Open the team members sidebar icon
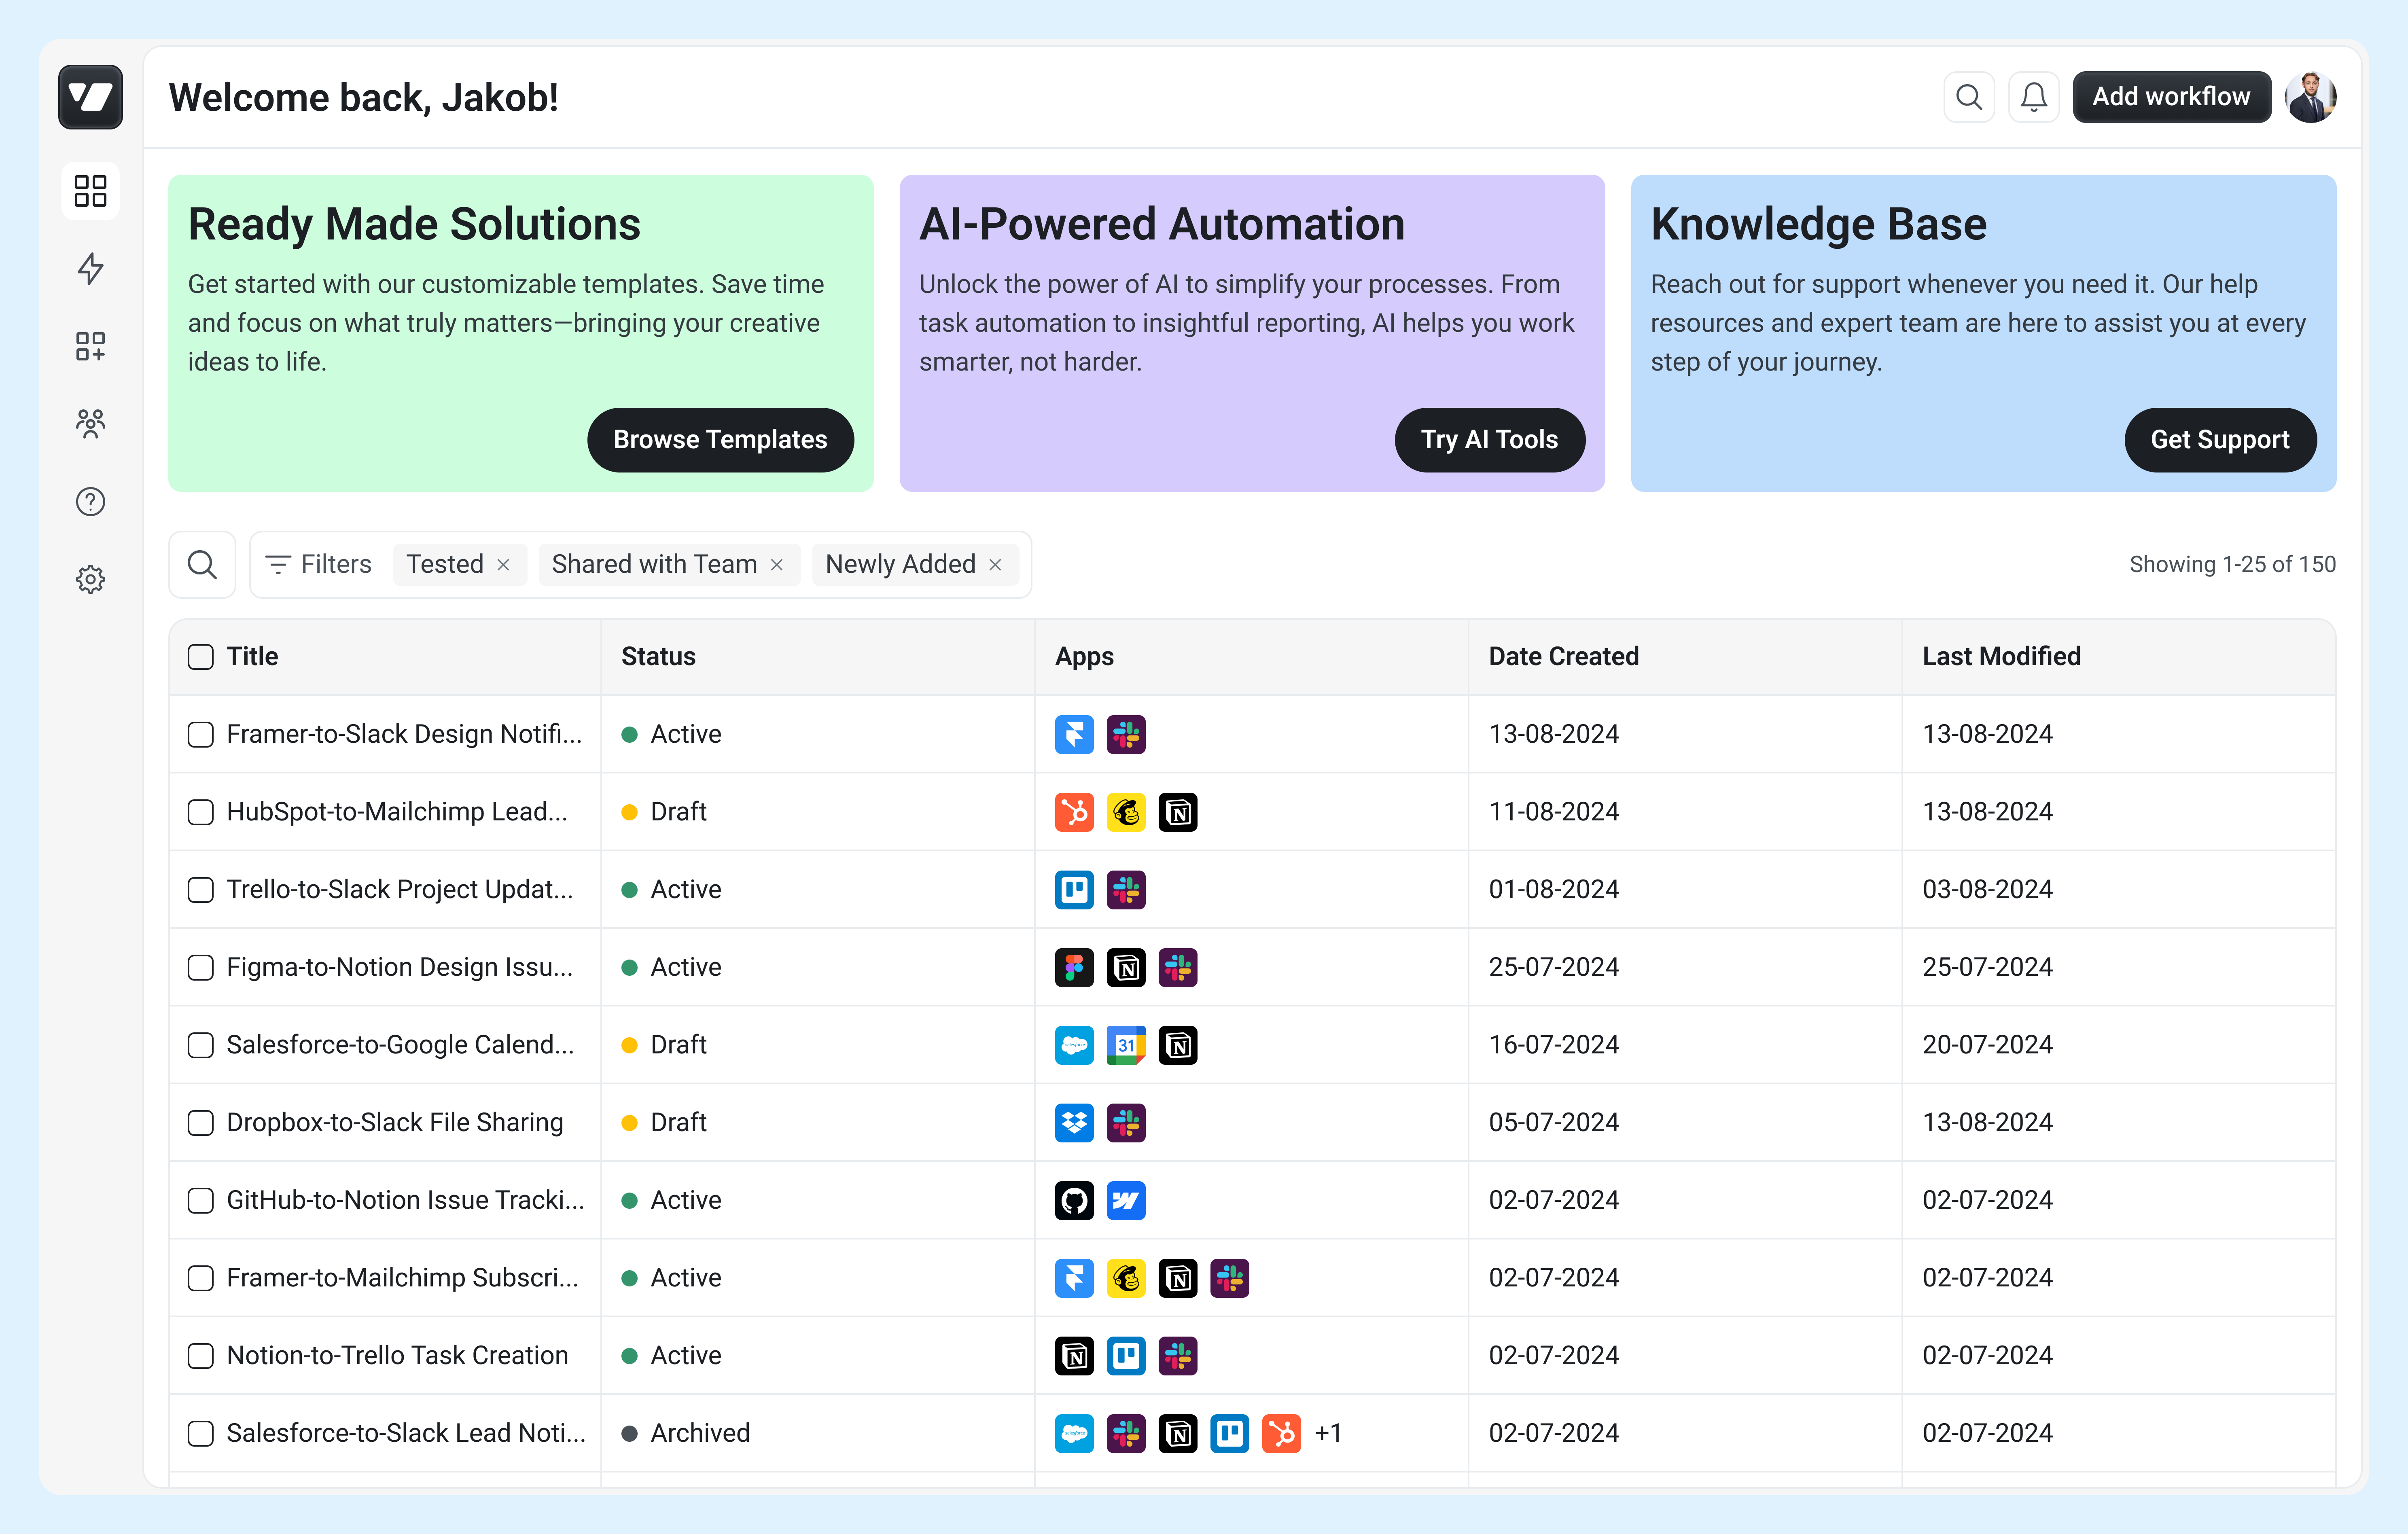Viewport: 2408px width, 1534px height. click(x=90, y=423)
